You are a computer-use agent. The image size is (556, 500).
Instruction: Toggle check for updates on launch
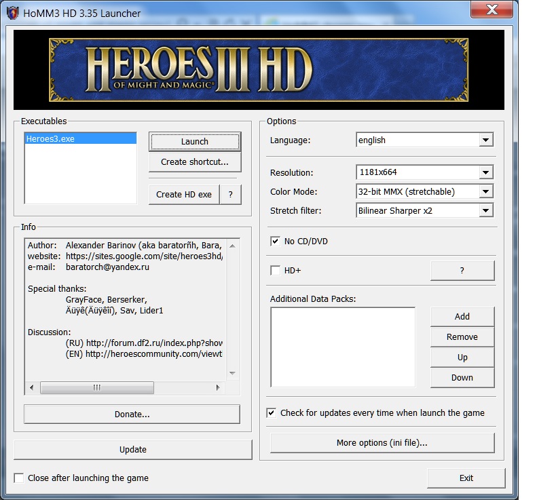click(x=272, y=413)
